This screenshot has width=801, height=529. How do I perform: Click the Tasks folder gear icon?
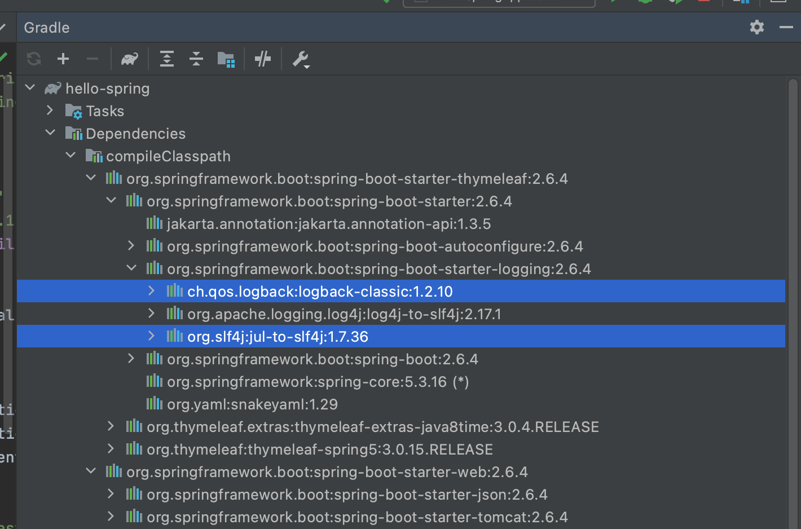[x=73, y=111]
